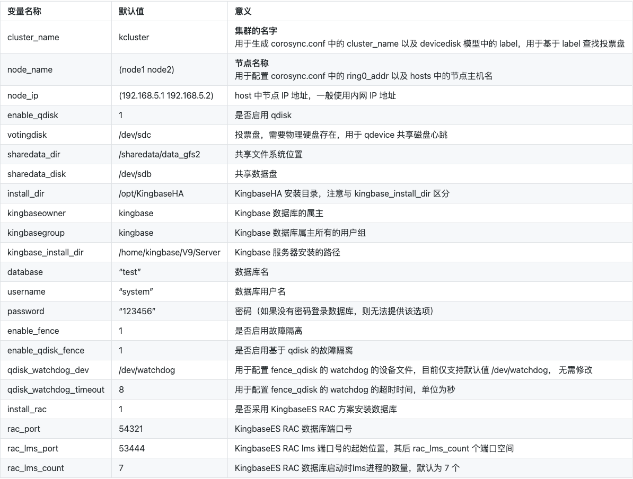Select the value (node1 node2)
This screenshot has height=479, width=633.
coord(146,69)
